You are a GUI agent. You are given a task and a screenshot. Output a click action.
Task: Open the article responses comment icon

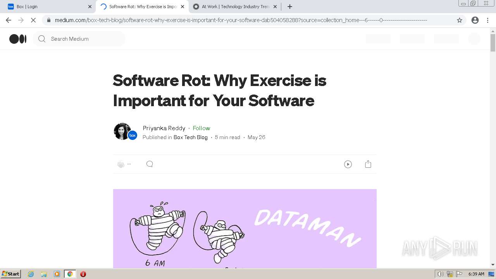(x=150, y=164)
